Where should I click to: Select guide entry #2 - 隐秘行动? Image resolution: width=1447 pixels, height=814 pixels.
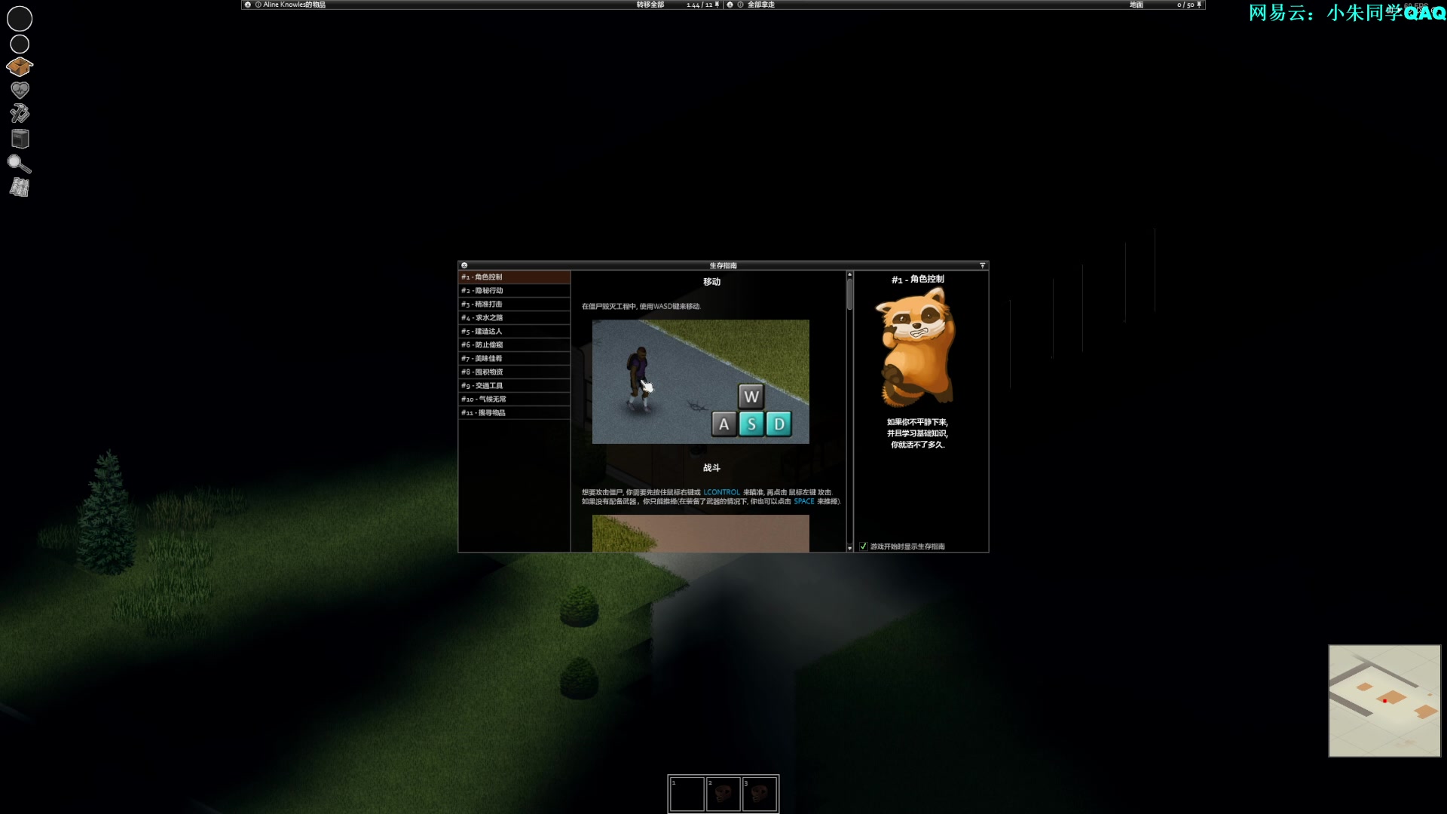point(514,290)
